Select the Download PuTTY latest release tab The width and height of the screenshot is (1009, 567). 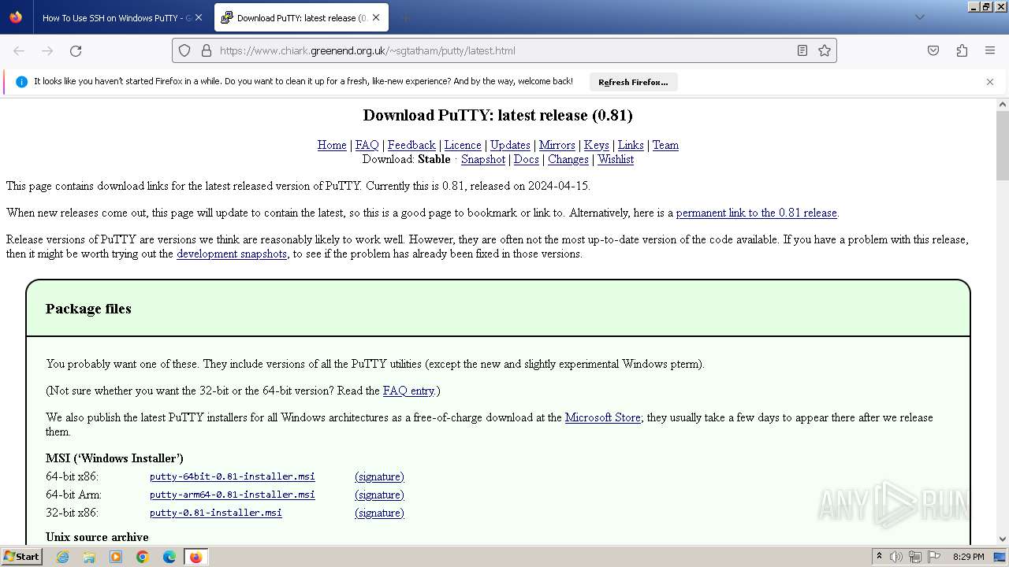tap(300, 17)
